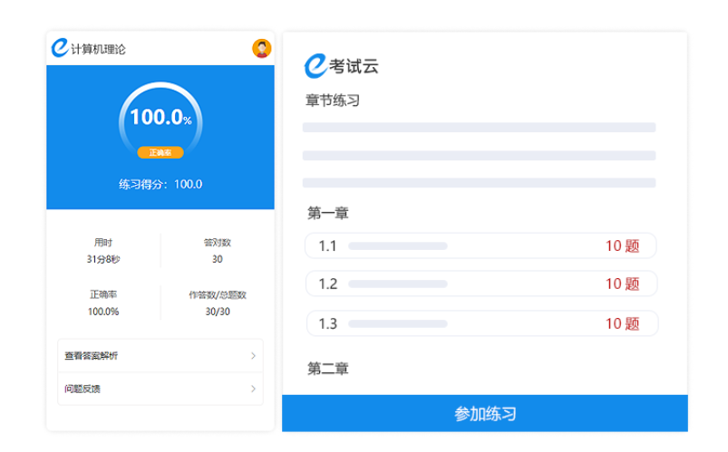Click the blue e logo beside 计算机理论
The image size is (728, 452).
(x=60, y=49)
